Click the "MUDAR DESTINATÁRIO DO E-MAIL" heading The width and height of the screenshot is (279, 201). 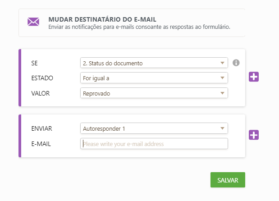tap(102, 19)
